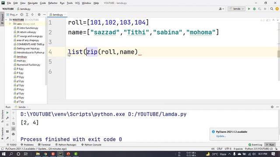Open the Python Packages tool window
The width and height of the screenshot is (280, 157).
tap(66, 145)
